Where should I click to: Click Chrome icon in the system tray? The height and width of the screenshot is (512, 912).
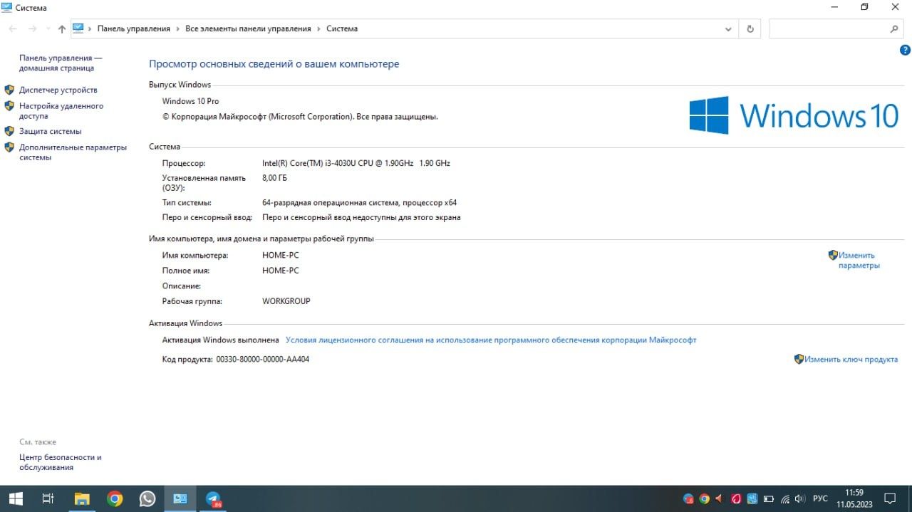pos(704,498)
